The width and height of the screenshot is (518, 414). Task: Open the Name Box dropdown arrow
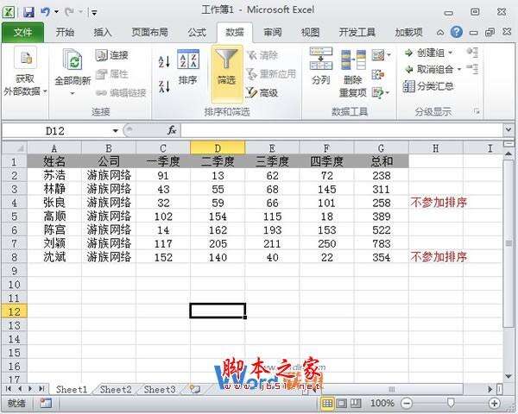116,131
